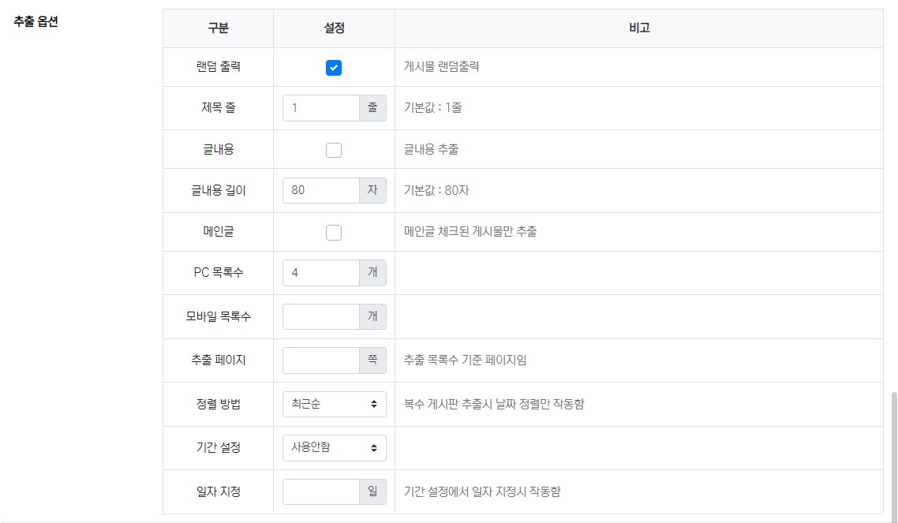Click the 설정 column header

334,28
